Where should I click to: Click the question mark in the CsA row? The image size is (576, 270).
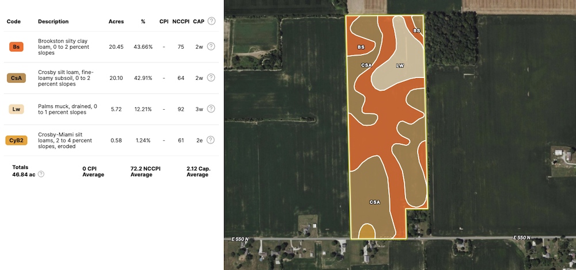[211, 78]
